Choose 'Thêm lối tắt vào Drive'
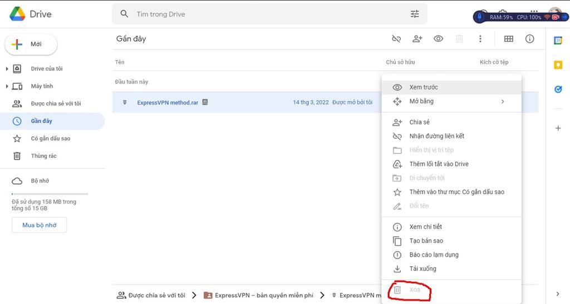570x304 pixels. coord(451,164)
